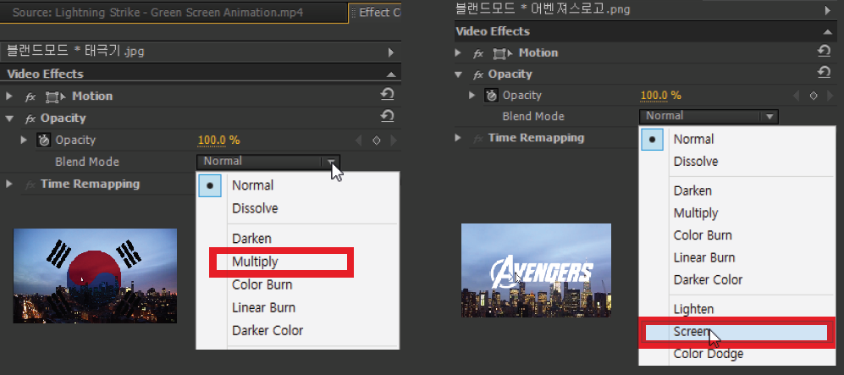Image resolution: width=844 pixels, height=375 pixels.
Task: Expand Time Remapping in 태극기.jpg panel
Action: coord(9,184)
